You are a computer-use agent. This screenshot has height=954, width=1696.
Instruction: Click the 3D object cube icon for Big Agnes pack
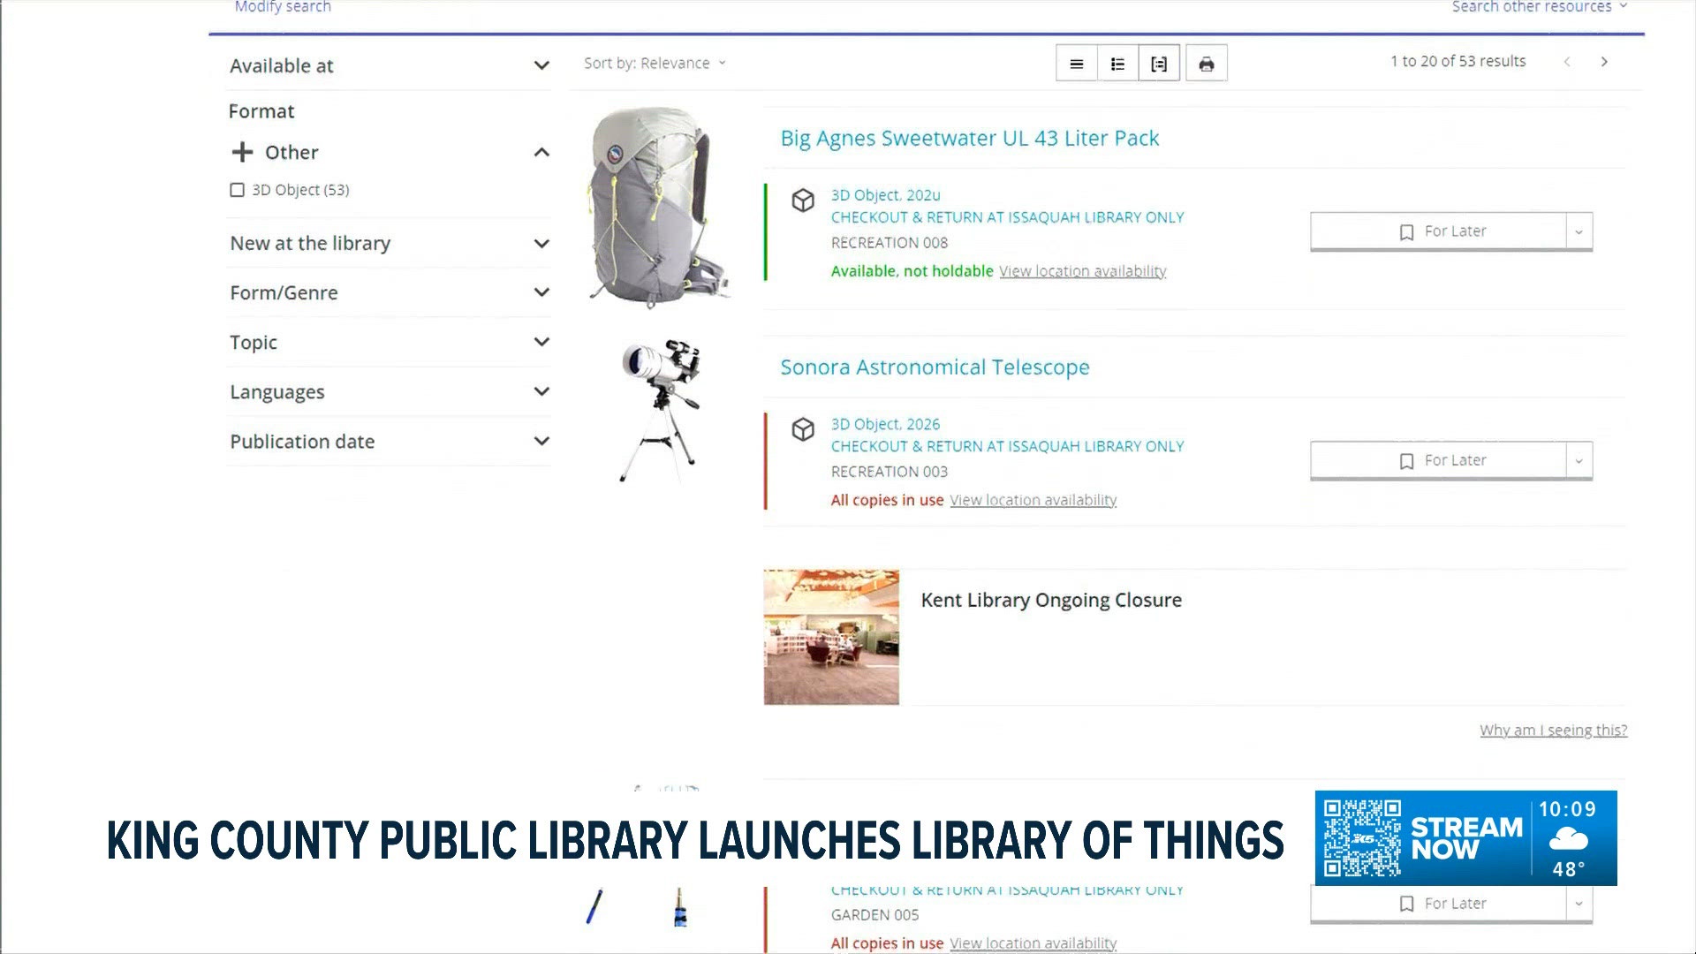pyautogui.click(x=803, y=201)
